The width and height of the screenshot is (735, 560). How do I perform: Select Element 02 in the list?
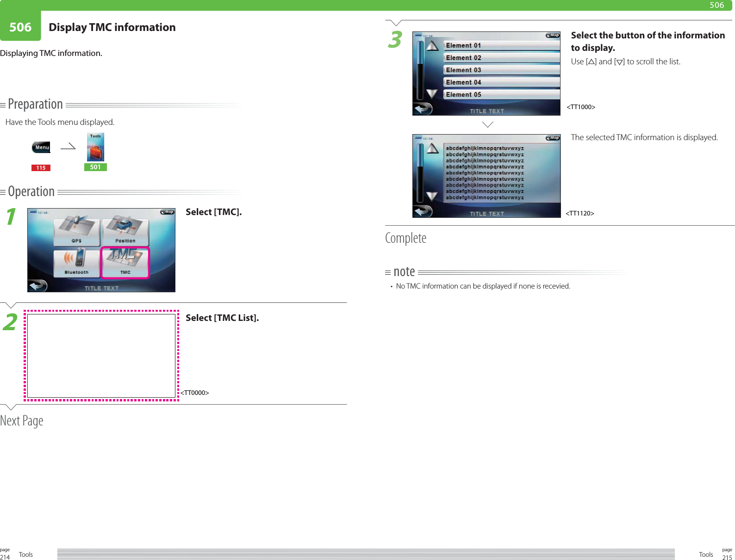(x=502, y=58)
